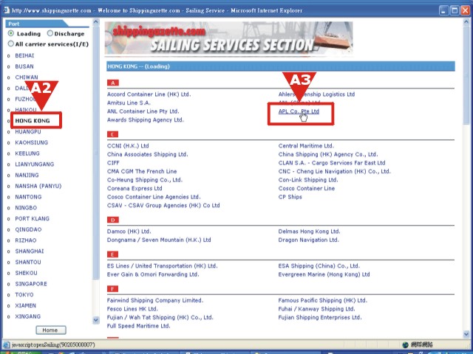Open Amitsu Line S.A. link
This screenshot has height=354, width=473.
(x=129, y=103)
